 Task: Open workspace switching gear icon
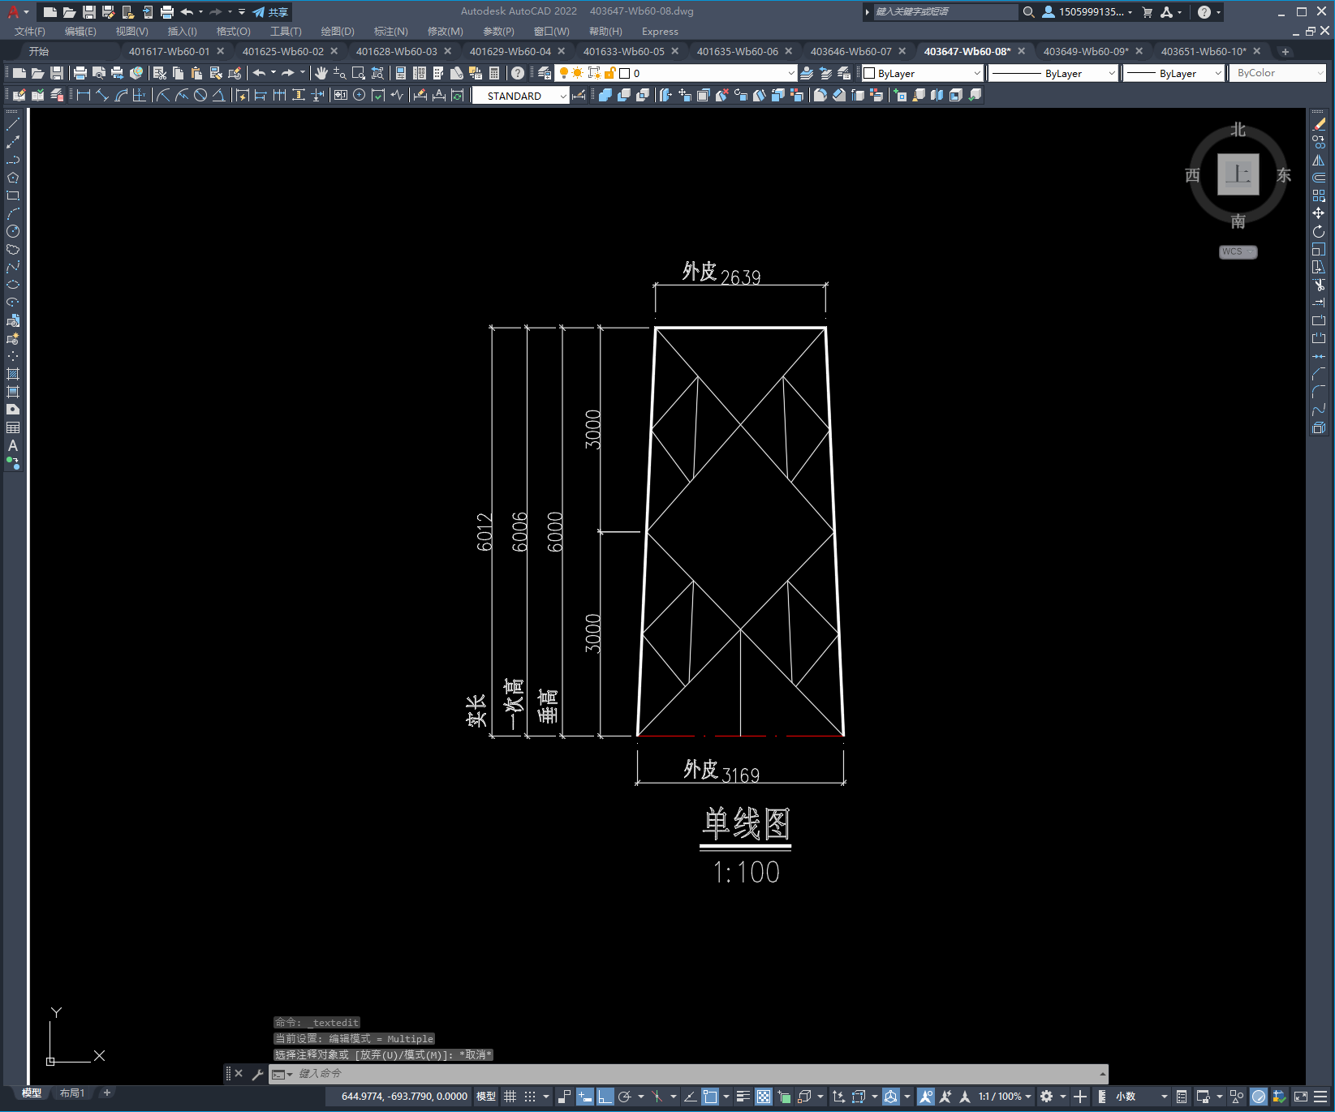[x=1047, y=1097]
